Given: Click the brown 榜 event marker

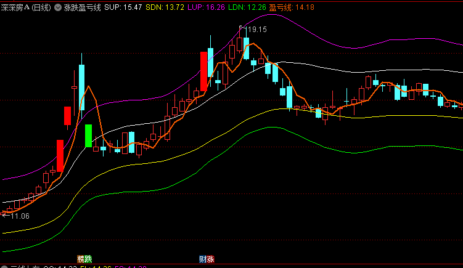Looking at the screenshot, I should pos(81,259).
